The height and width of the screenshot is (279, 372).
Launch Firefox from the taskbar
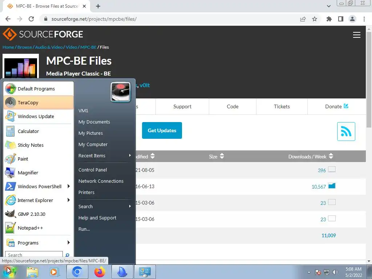click(100, 272)
